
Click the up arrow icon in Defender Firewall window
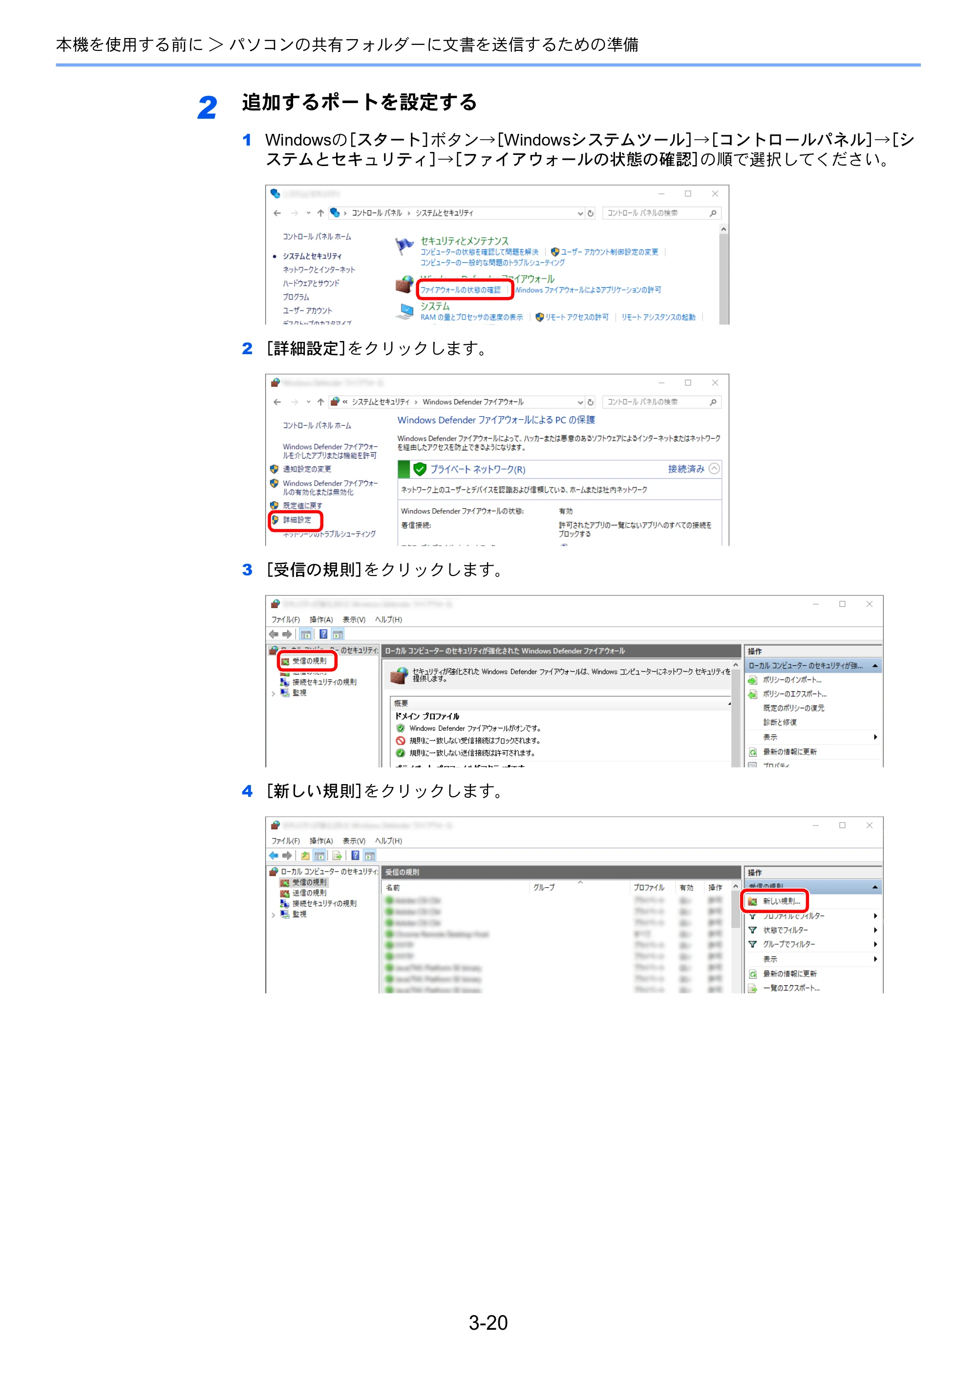[x=321, y=402]
